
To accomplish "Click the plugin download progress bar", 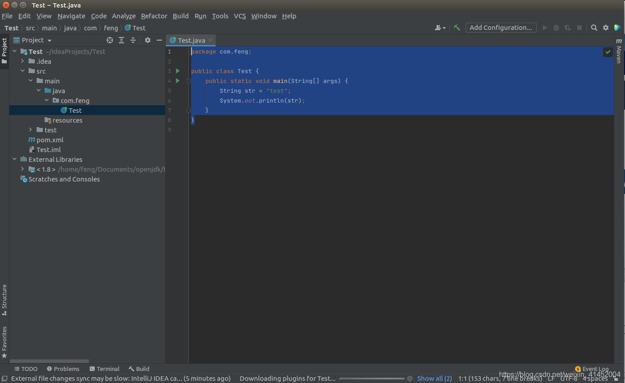I will click(371, 378).
